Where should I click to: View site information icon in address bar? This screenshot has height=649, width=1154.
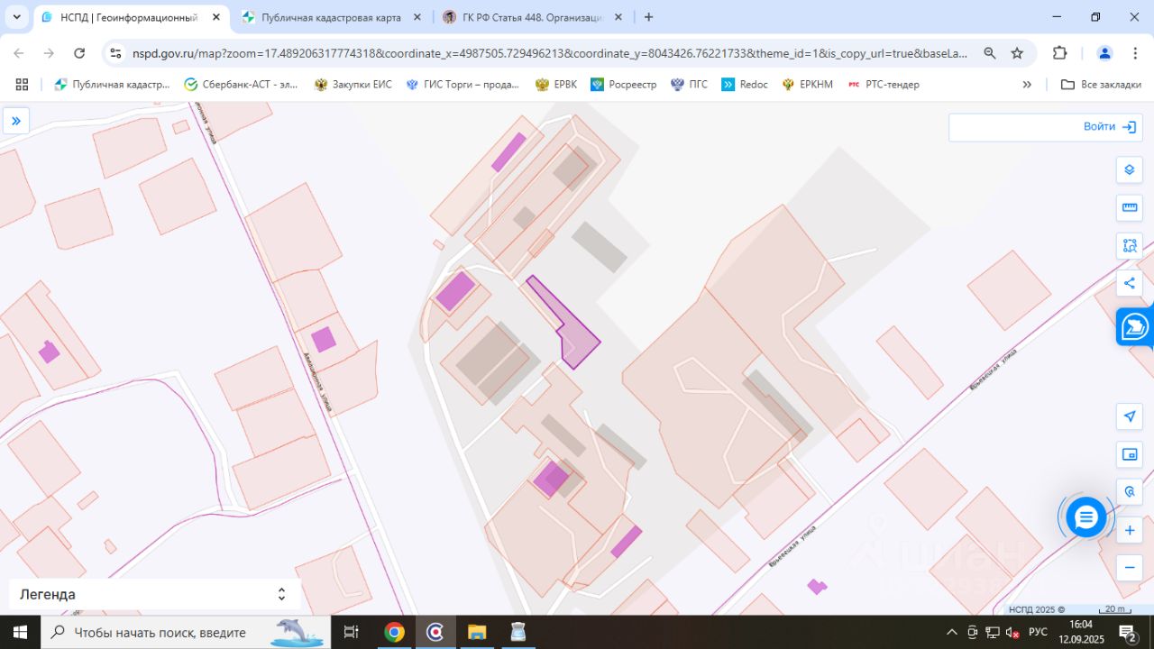(x=115, y=53)
